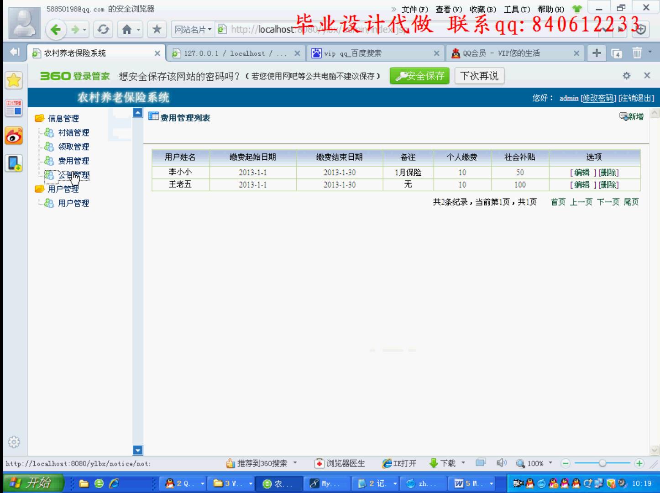Click the green skin shirt icon

577,9
